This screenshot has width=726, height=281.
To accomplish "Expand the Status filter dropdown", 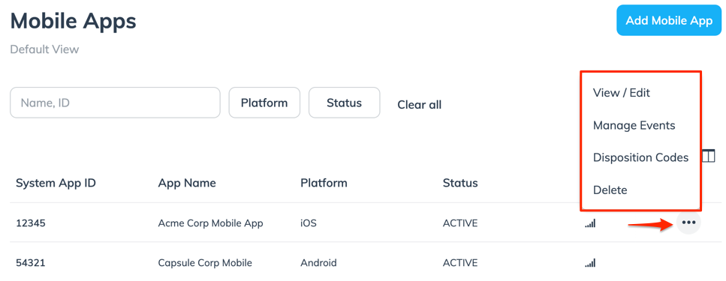I will (344, 103).
